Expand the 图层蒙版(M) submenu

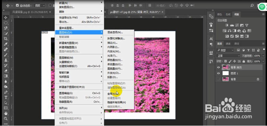coord(79,58)
